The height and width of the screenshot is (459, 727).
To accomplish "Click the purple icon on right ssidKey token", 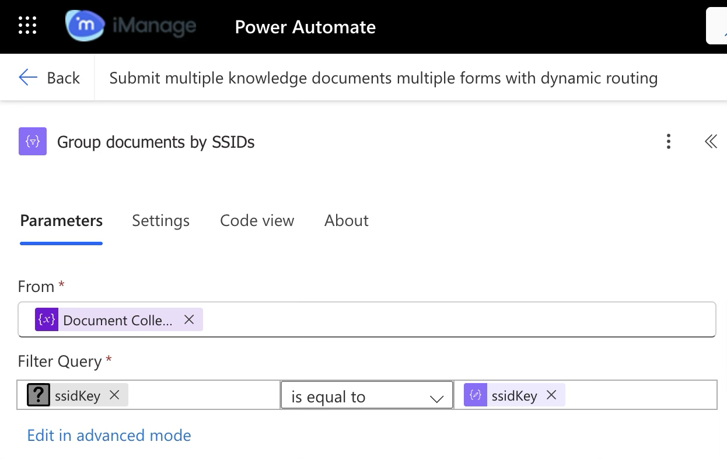I will (476, 395).
